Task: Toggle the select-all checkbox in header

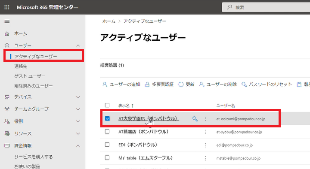Action: point(107,105)
